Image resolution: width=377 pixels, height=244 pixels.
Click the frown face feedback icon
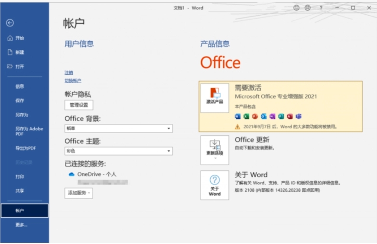pos(308,8)
